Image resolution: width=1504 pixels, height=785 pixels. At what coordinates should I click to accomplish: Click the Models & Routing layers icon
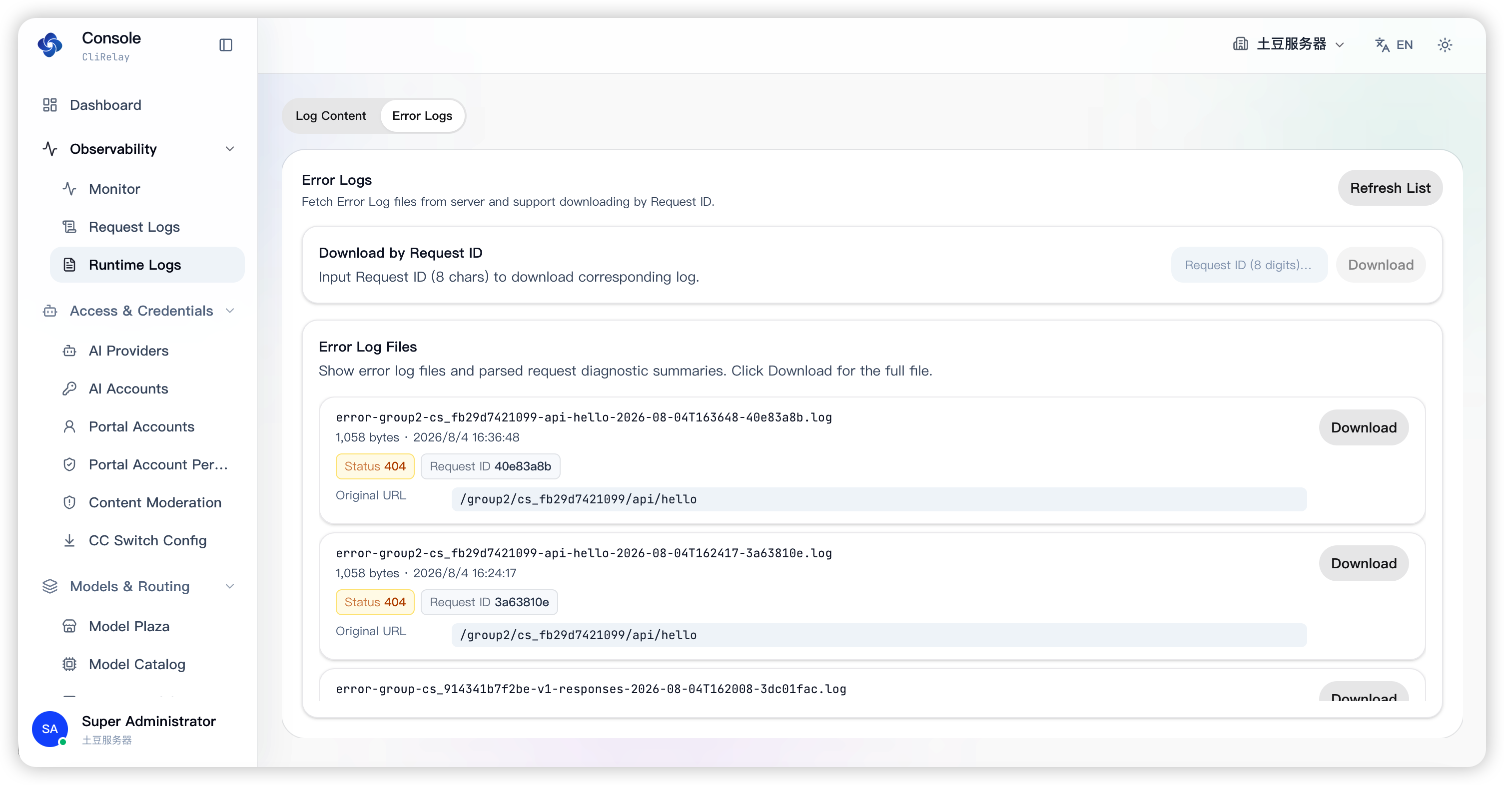50,587
